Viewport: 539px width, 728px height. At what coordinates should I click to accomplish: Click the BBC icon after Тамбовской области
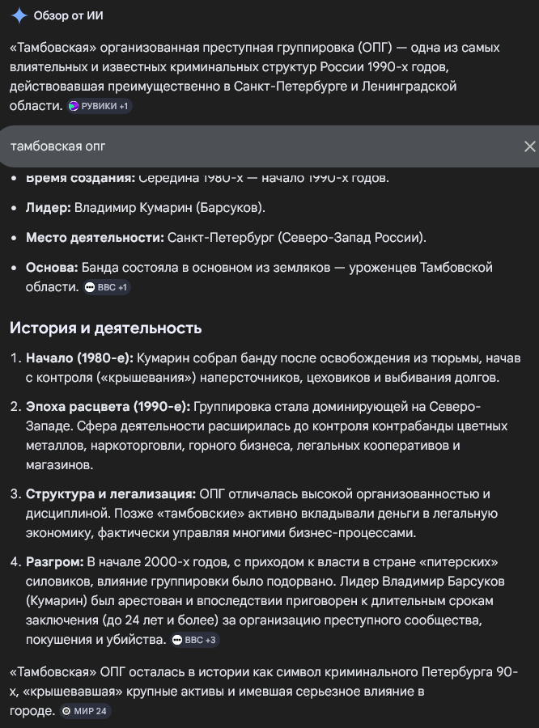90,287
